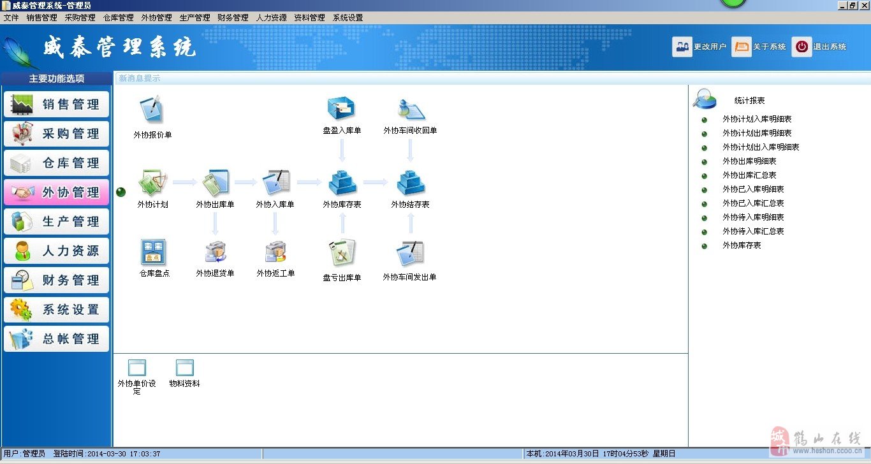This screenshot has height=464, width=871.
Task: Open the 外协退货单 icon
Action: pyautogui.click(x=215, y=252)
